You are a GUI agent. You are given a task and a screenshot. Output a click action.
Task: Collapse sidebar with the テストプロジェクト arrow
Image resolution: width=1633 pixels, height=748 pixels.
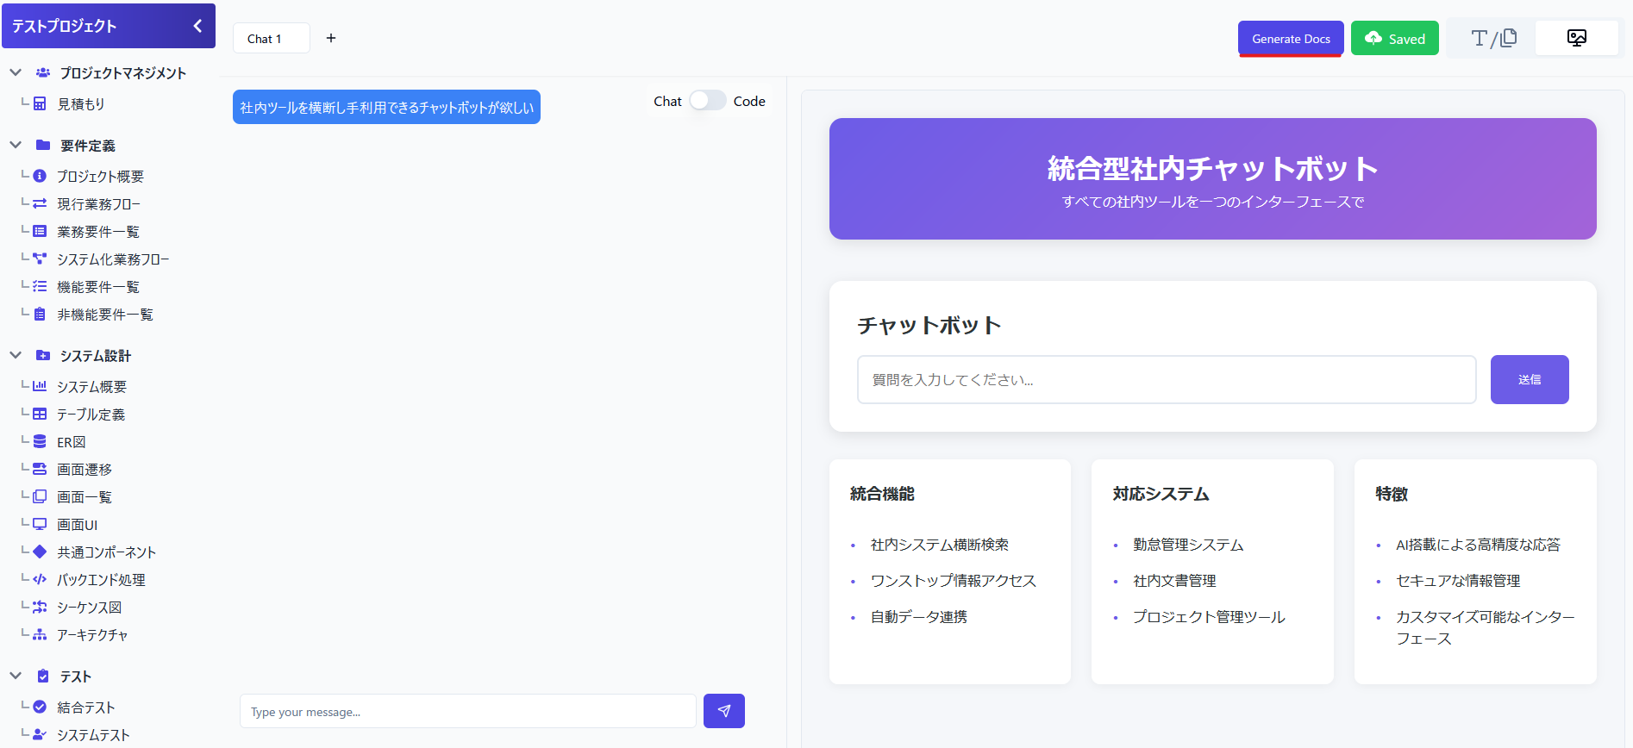[x=197, y=26]
